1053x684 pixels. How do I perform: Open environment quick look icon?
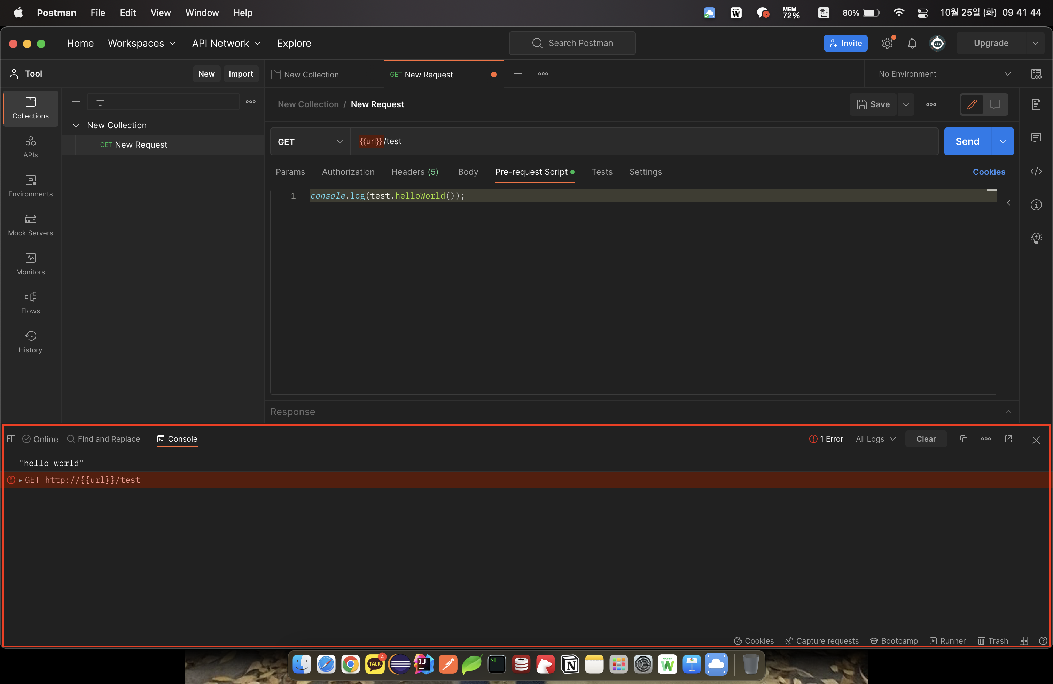(1036, 74)
